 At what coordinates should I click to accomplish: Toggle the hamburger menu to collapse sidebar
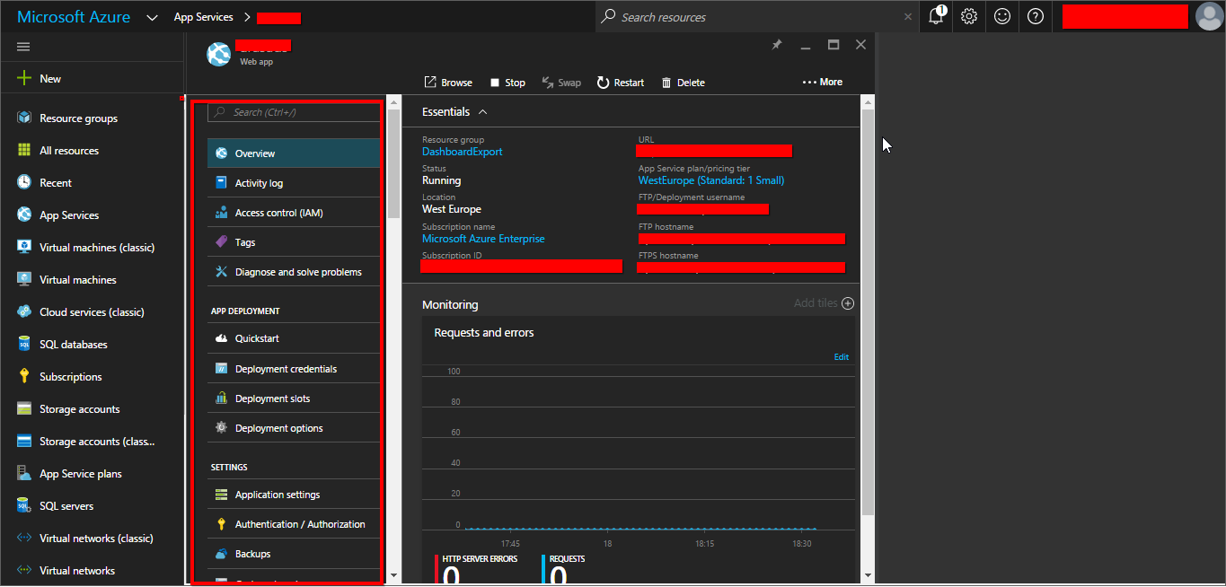coord(23,47)
